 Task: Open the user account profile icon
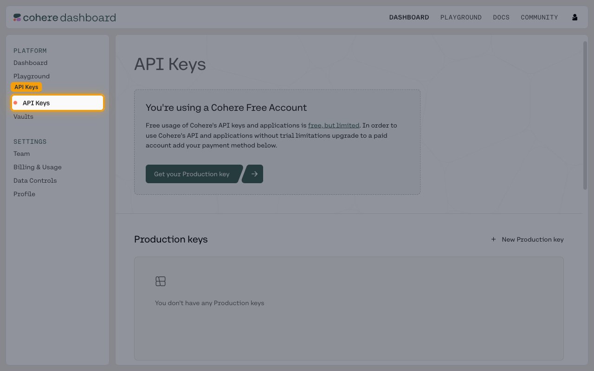pos(575,17)
